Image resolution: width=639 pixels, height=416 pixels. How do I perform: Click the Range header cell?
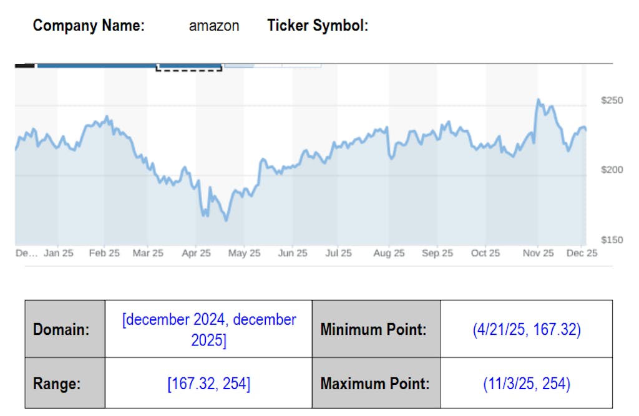65,384
